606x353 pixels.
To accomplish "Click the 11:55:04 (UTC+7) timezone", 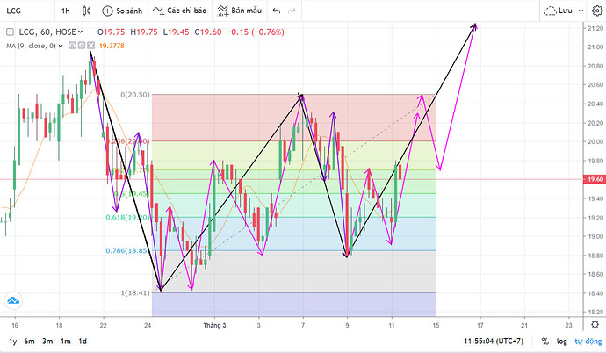I will pyautogui.click(x=494, y=342).
